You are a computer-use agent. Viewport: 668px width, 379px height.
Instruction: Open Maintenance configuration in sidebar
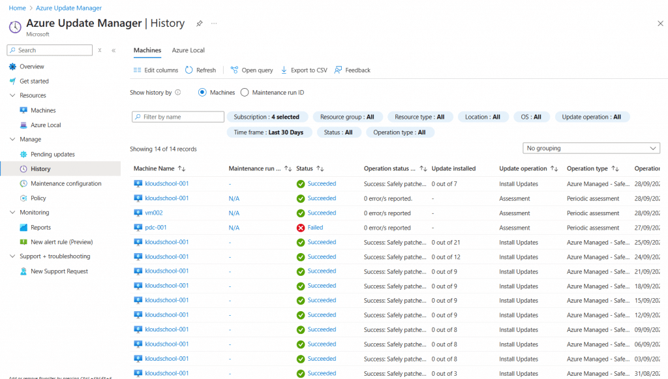(x=66, y=184)
